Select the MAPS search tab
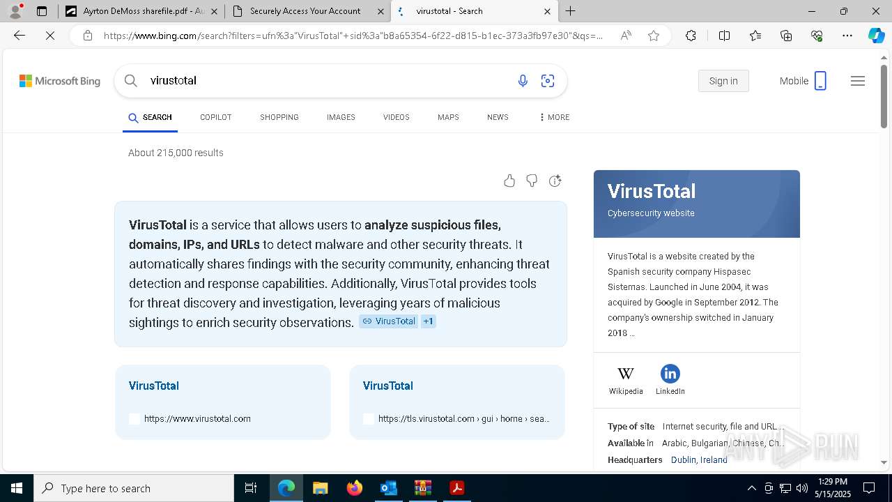The image size is (892, 502). click(448, 117)
